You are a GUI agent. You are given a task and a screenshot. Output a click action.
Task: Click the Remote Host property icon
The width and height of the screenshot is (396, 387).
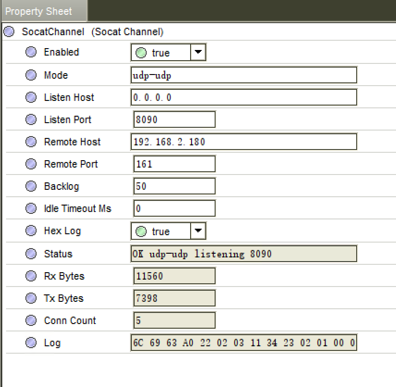(31, 142)
